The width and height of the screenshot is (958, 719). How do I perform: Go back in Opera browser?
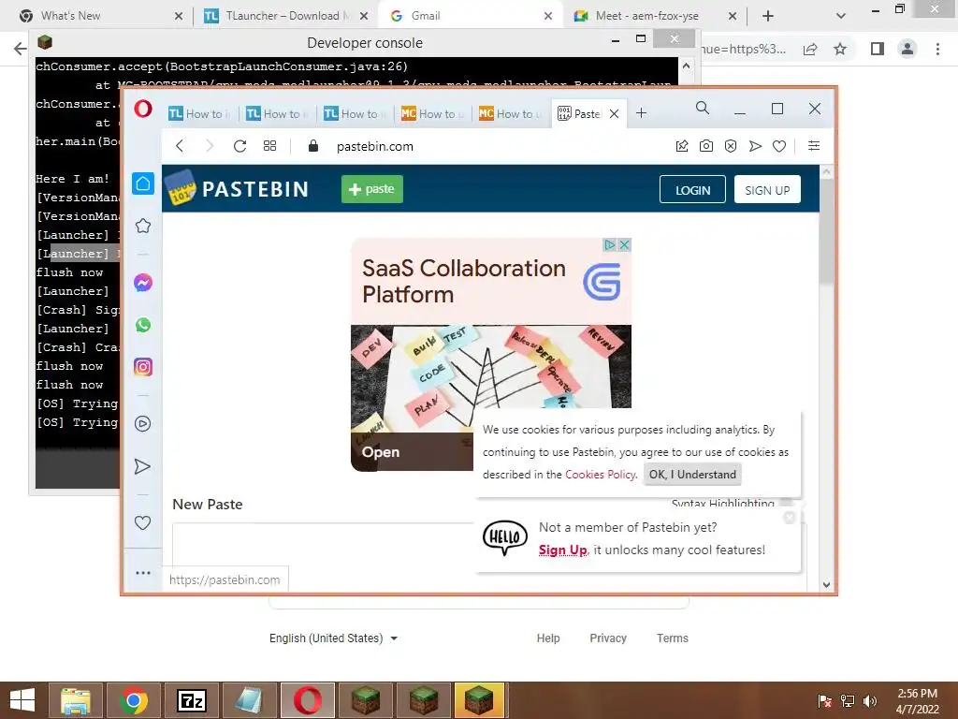(x=180, y=145)
